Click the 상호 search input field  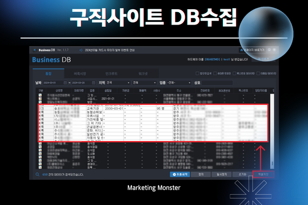(x=217, y=83)
